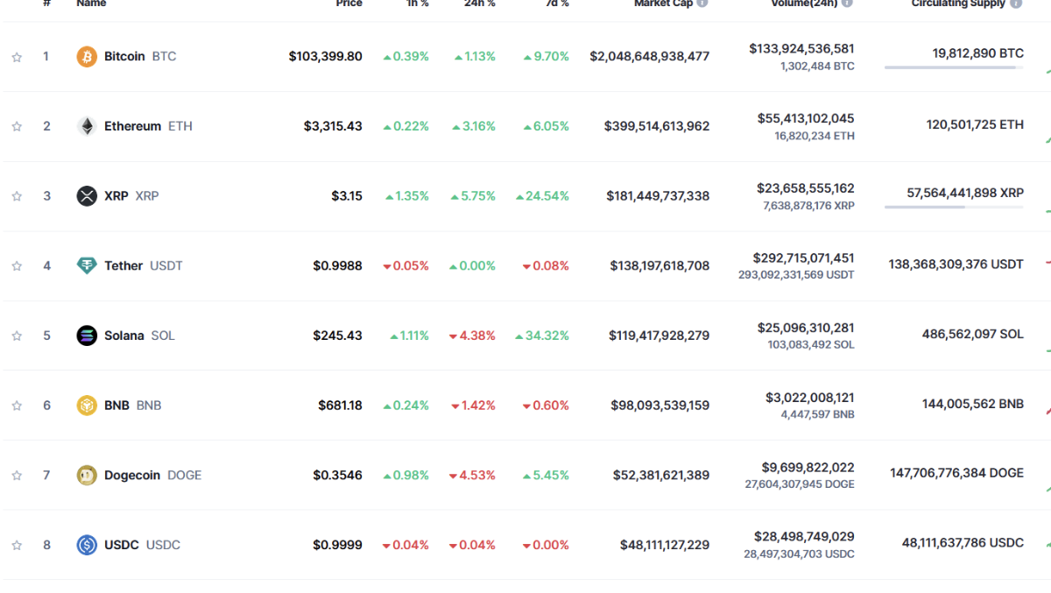Toggle the watchlist star for USDC
The width and height of the screenshot is (1051, 593).
point(17,545)
